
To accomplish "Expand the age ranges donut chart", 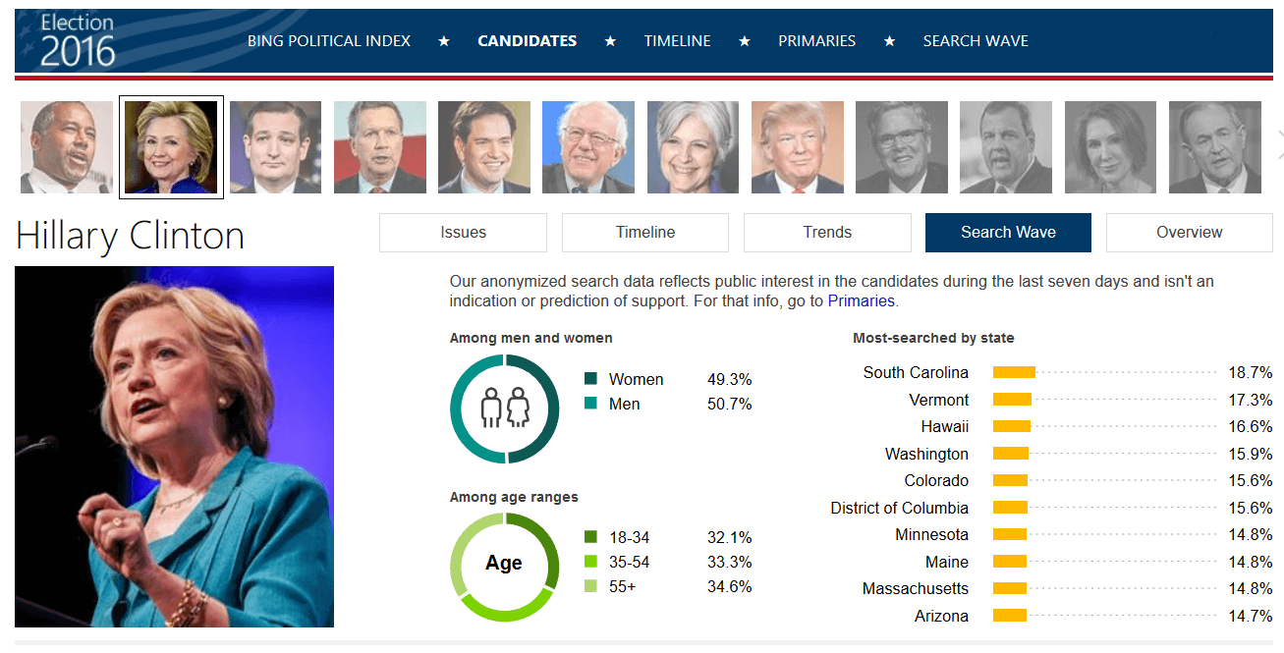I will click(504, 566).
